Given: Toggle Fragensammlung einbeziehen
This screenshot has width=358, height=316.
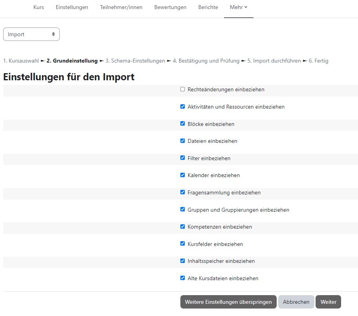Looking at the screenshot, I should point(182,192).
